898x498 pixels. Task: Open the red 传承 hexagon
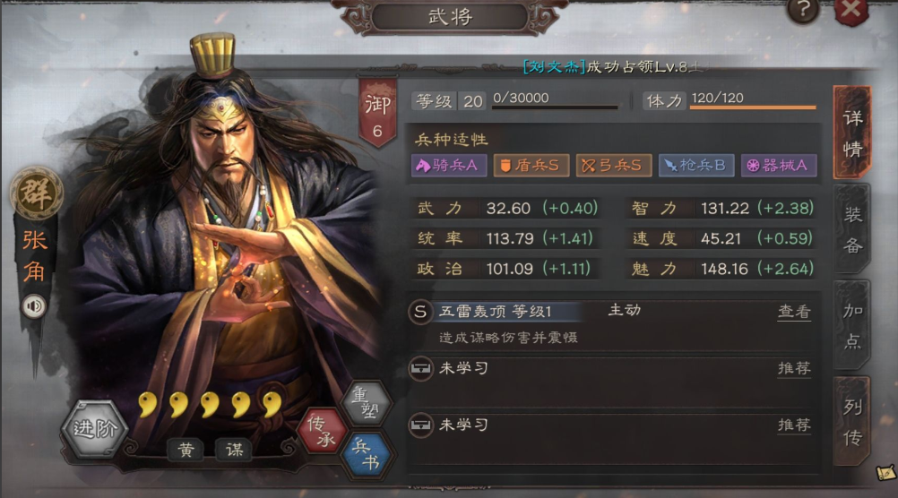point(322,431)
